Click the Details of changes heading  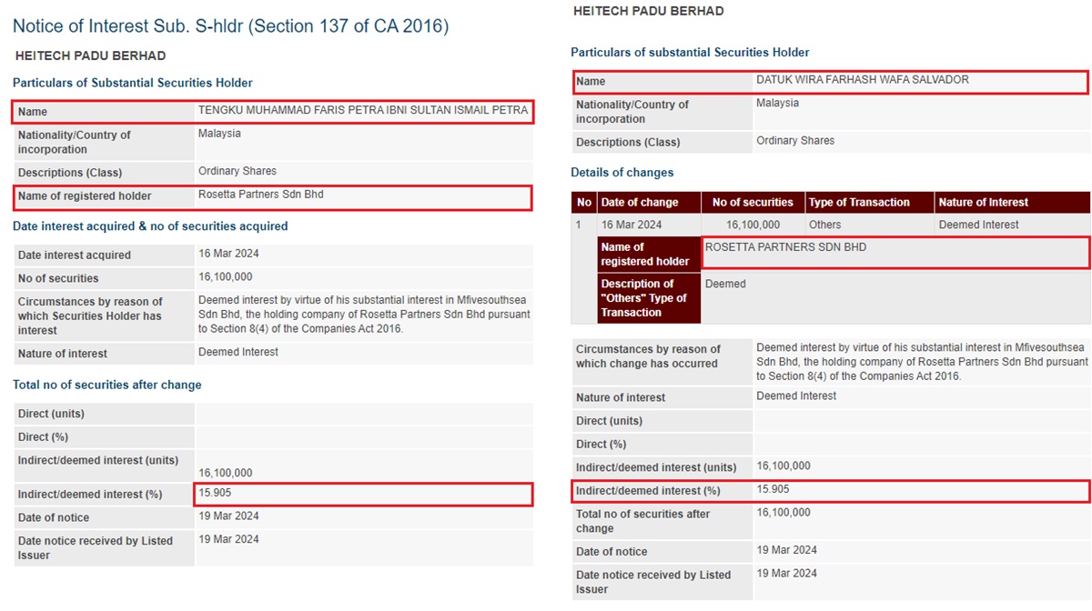pyautogui.click(x=622, y=173)
